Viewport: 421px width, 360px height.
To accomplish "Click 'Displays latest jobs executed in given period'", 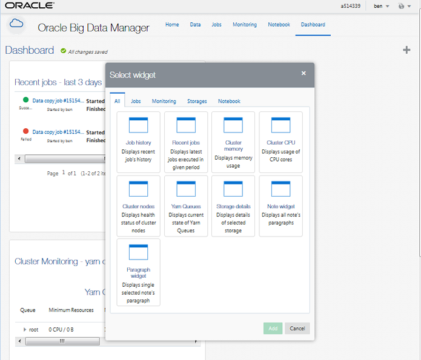I will [186, 159].
